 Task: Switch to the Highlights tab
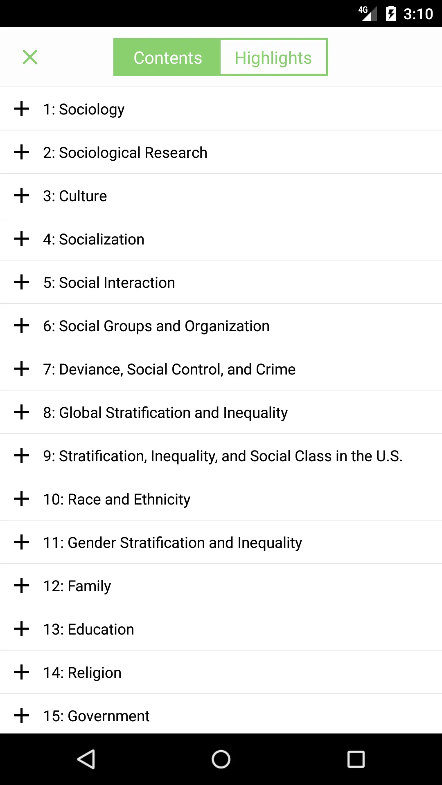click(273, 57)
